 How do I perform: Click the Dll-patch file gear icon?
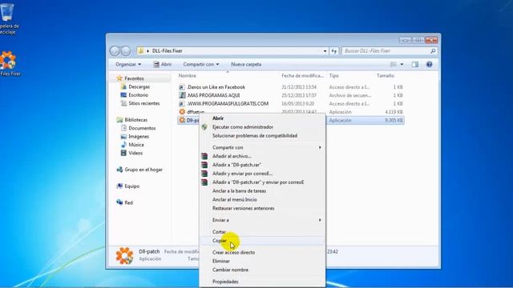(182, 120)
